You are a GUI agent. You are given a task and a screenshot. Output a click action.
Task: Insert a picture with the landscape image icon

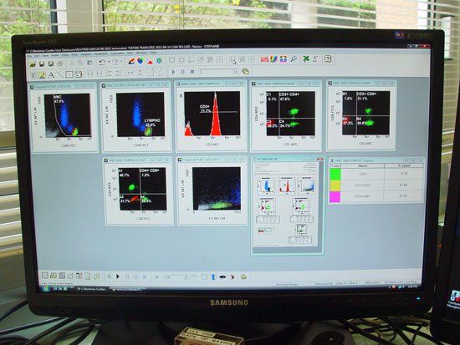pos(42,76)
